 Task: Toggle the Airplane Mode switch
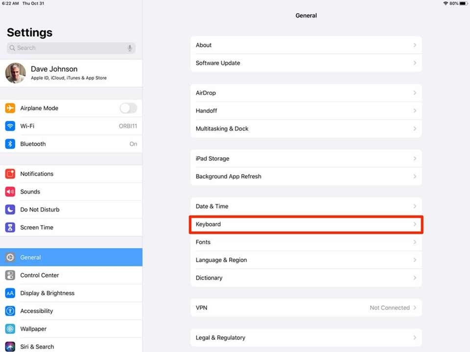click(x=128, y=108)
